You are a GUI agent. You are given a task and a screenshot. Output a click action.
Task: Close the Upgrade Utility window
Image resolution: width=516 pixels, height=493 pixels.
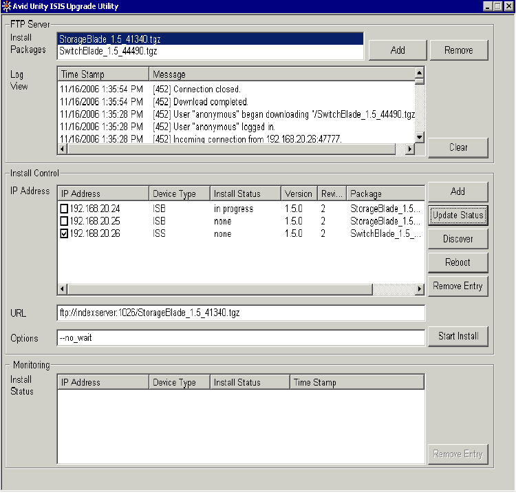pyautogui.click(x=508, y=6)
